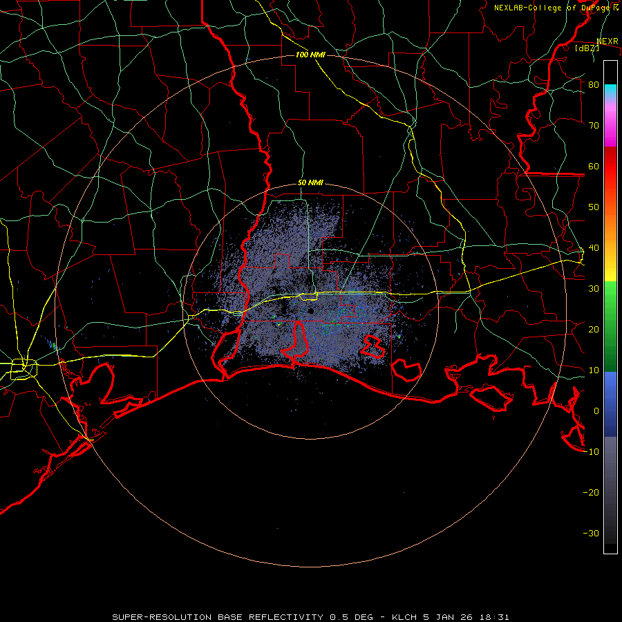Click the '50 NMI' range ring label
Screen dimensions: 622x622
[x=310, y=183]
